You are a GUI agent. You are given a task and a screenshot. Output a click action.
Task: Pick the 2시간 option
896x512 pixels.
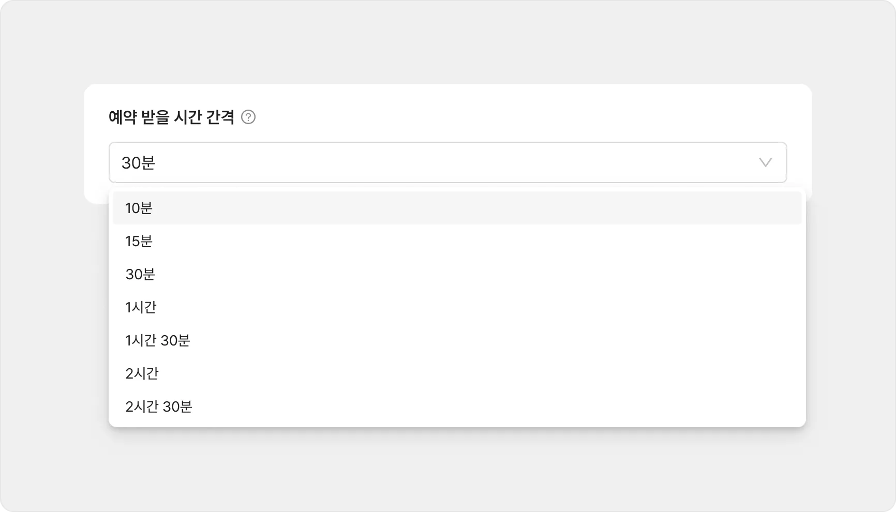point(457,373)
